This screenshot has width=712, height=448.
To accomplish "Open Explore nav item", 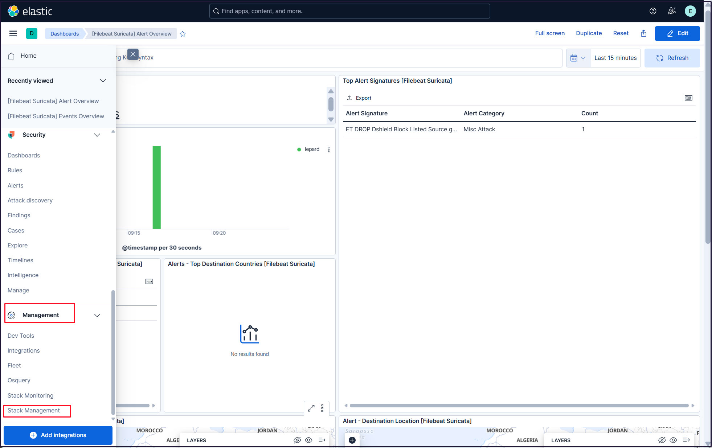I will [x=18, y=245].
